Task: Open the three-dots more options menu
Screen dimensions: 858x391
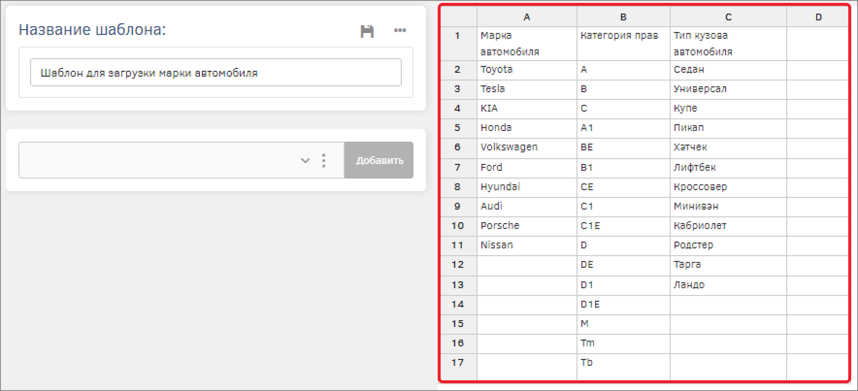Action: (400, 31)
